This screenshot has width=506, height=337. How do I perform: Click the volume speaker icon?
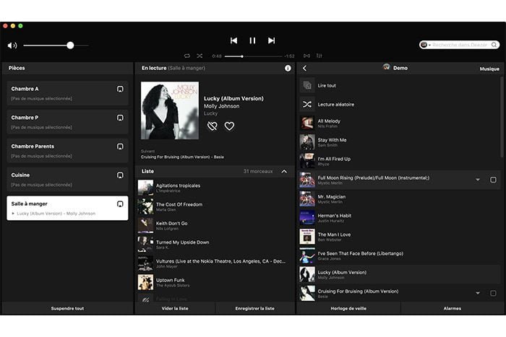point(12,45)
